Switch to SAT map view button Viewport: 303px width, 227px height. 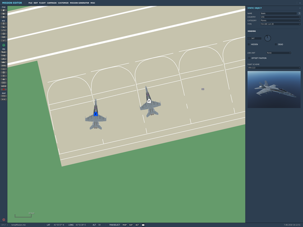click(x=131, y=225)
